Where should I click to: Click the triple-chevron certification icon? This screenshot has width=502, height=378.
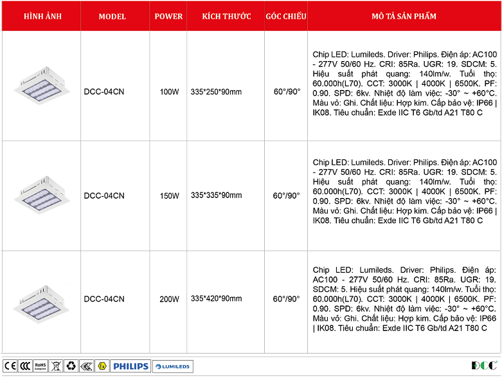(x=86, y=366)
